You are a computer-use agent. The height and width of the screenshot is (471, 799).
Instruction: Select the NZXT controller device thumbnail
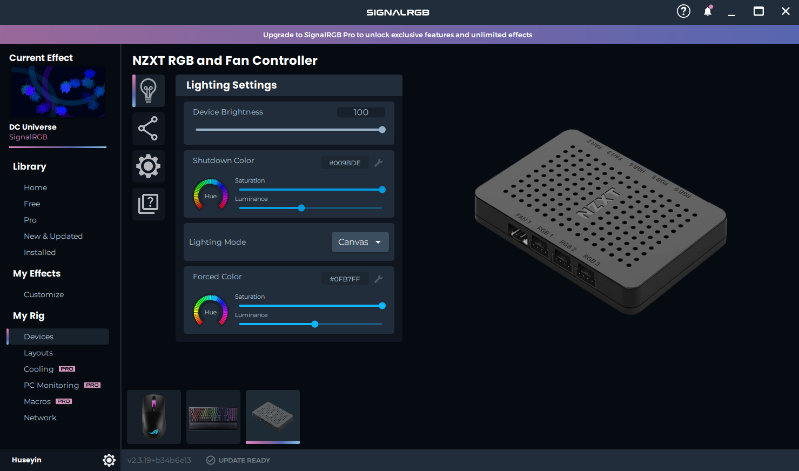[273, 417]
